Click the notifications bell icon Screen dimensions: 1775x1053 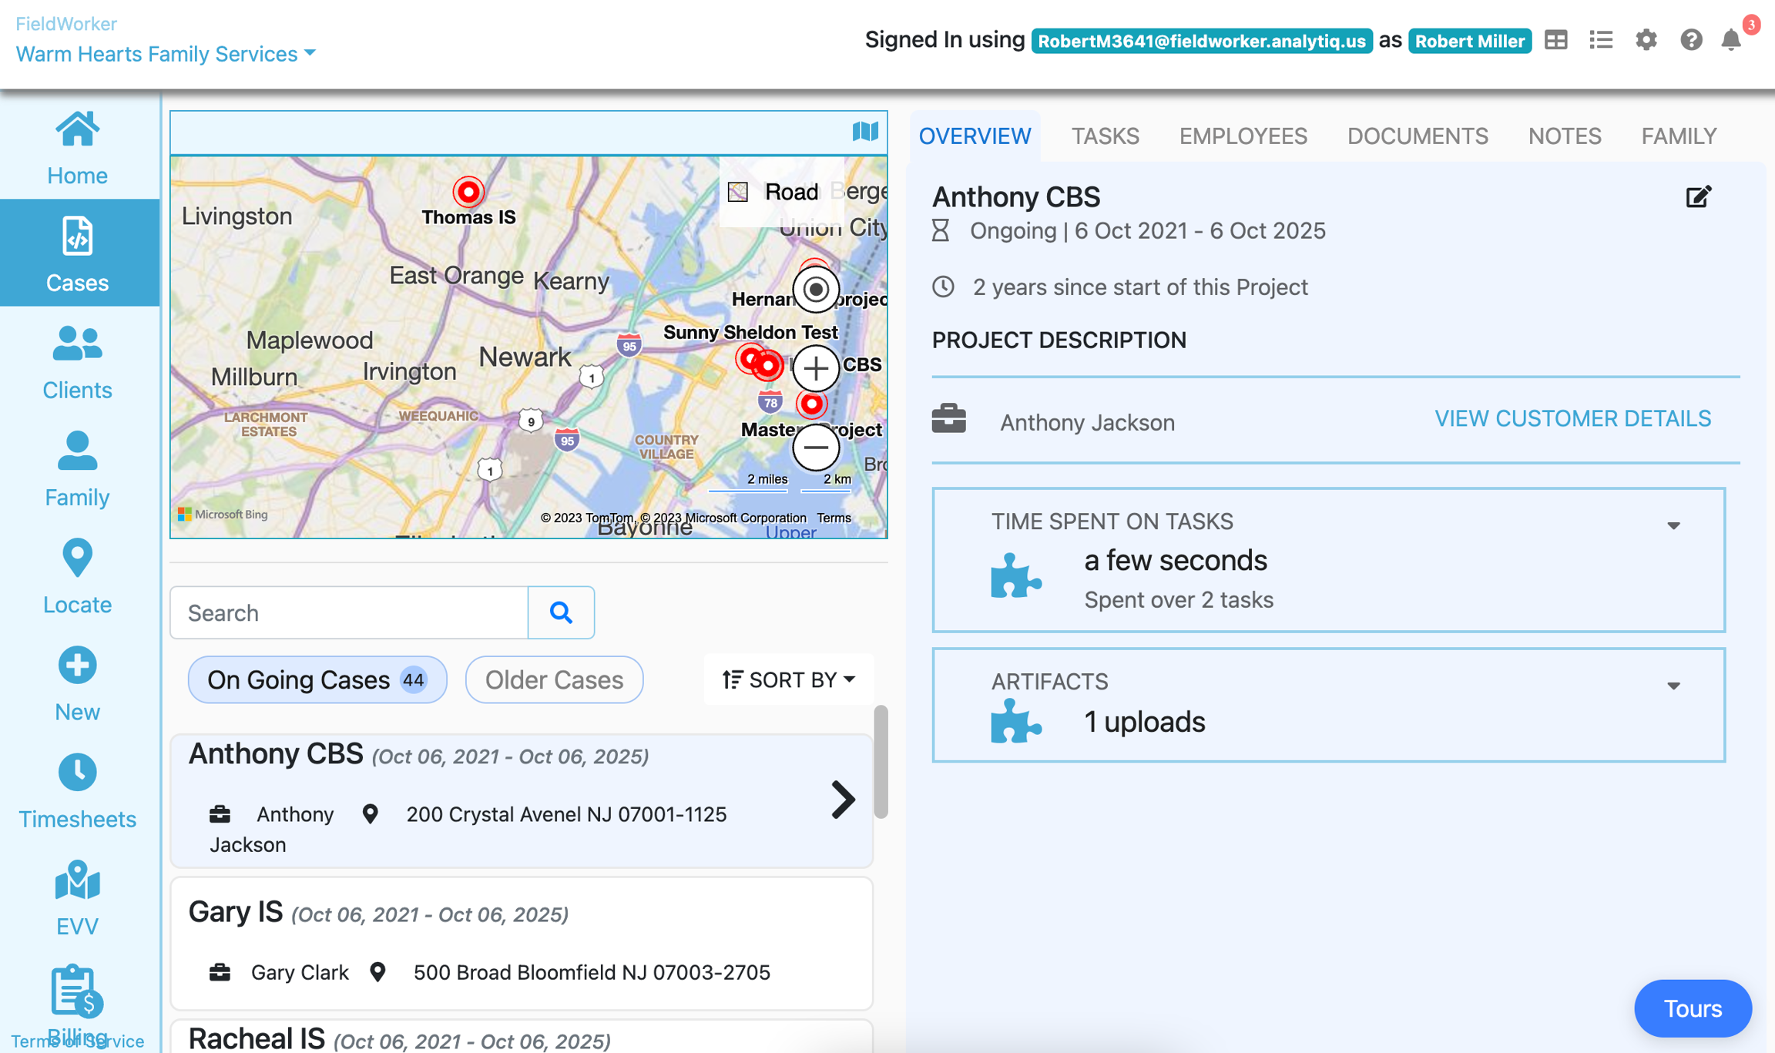(x=1730, y=40)
